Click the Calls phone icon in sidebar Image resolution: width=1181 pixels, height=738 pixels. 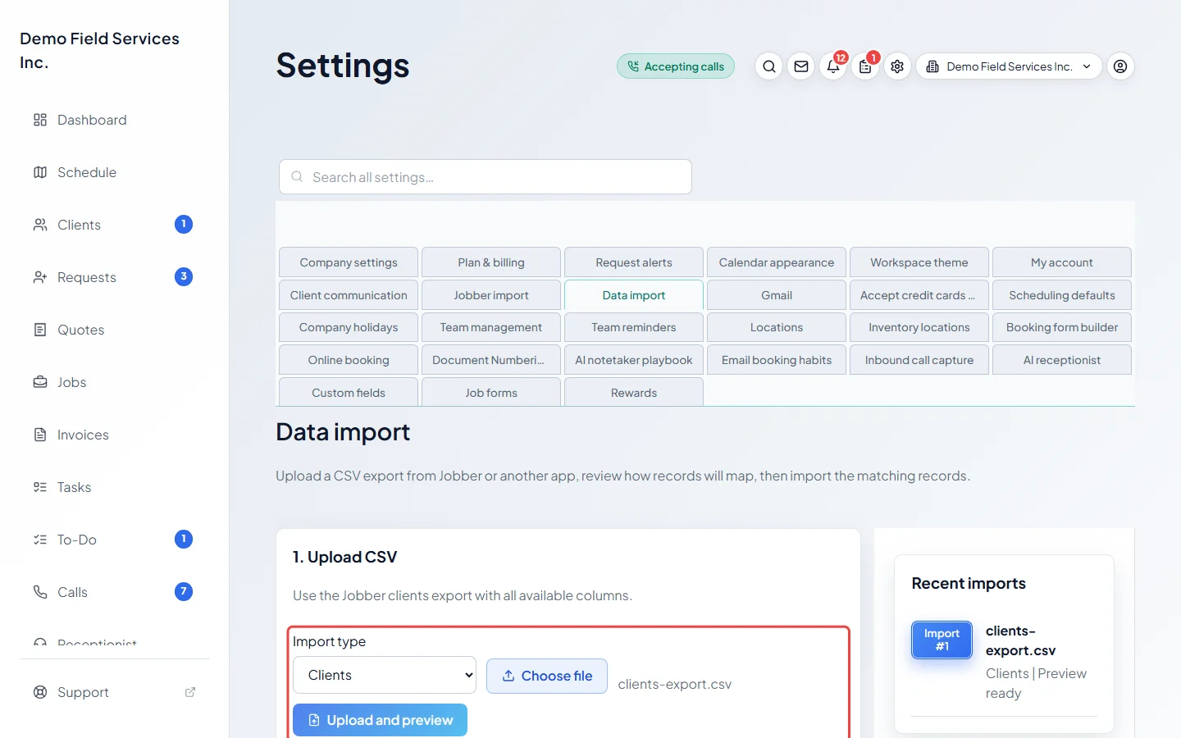click(x=40, y=592)
